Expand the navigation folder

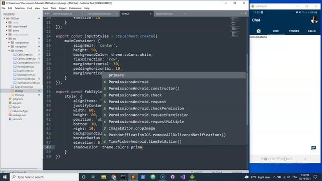(9, 47)
